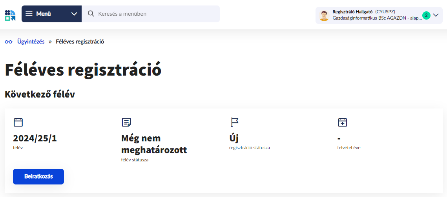The image size is (447, 197).
Task: Click the hamburger icon on the Menü button
Action: coord(29,14)
